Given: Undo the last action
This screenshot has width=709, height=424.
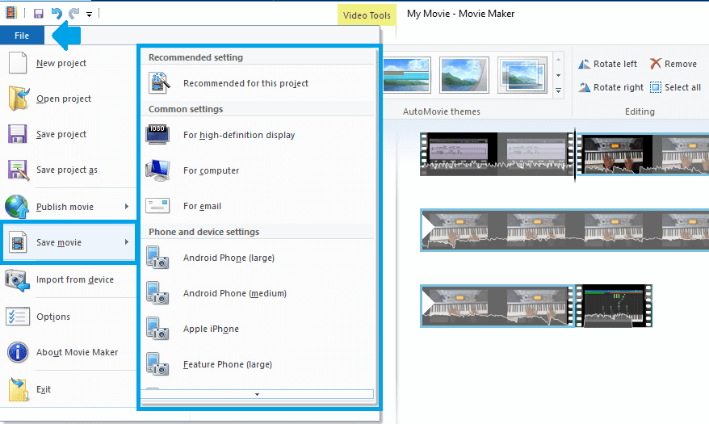Looking at the screenshot, I should pyautogui.click(x=57, y=14).
